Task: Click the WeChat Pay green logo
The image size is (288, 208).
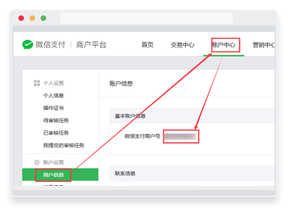Action: click(28, 45)
